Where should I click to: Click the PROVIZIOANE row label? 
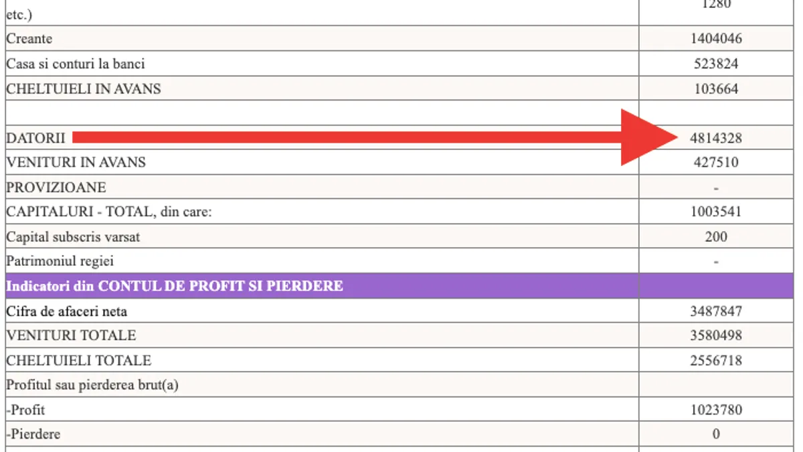point(56,187)
